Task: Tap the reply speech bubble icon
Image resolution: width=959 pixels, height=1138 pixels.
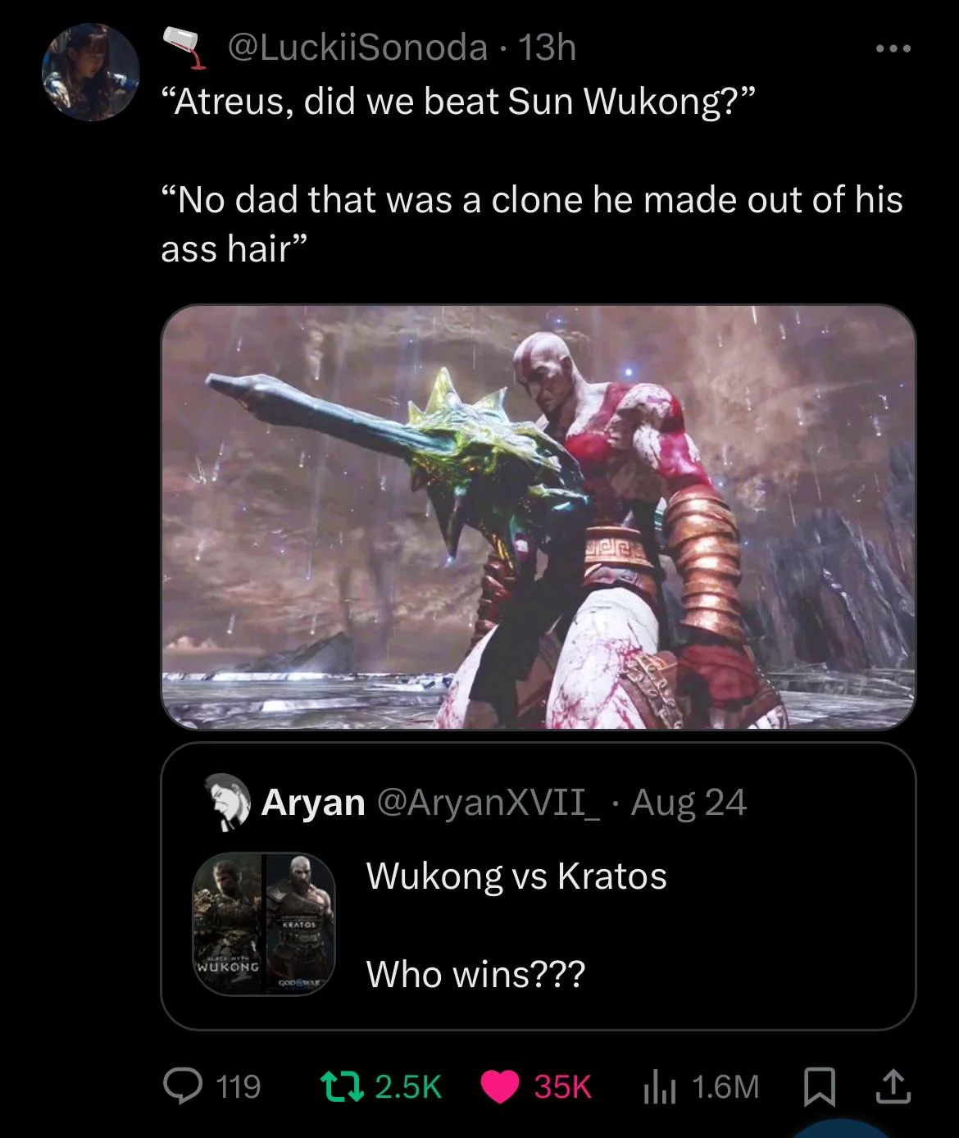Action: (x=179, y=1086)
